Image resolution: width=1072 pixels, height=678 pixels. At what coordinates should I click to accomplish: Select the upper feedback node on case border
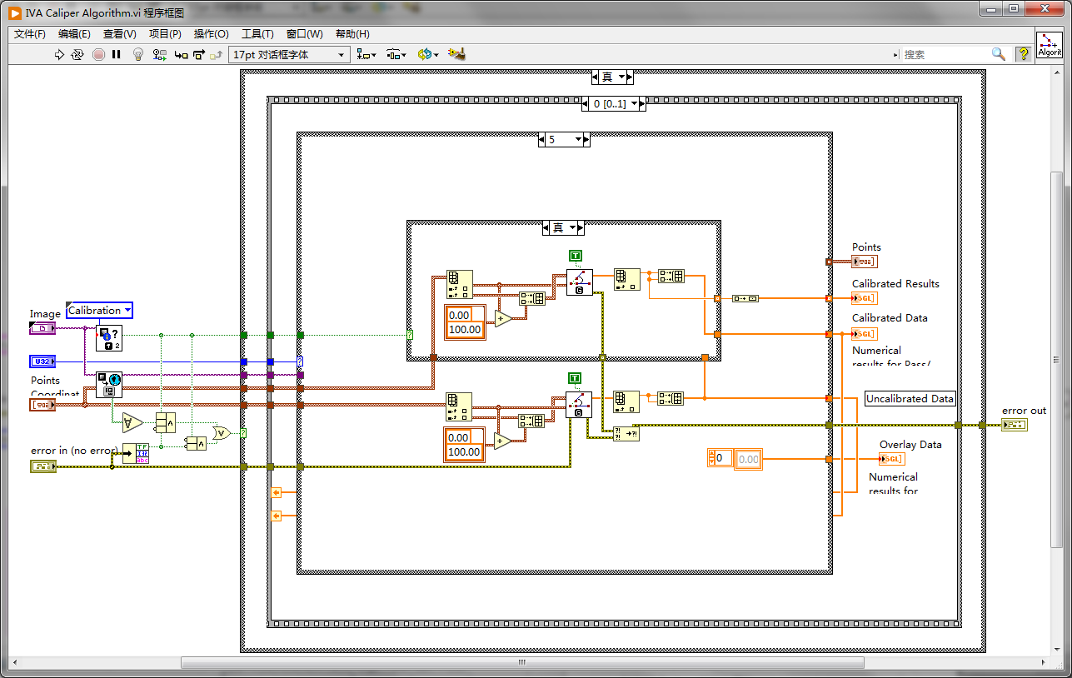[x=277, y=493]
